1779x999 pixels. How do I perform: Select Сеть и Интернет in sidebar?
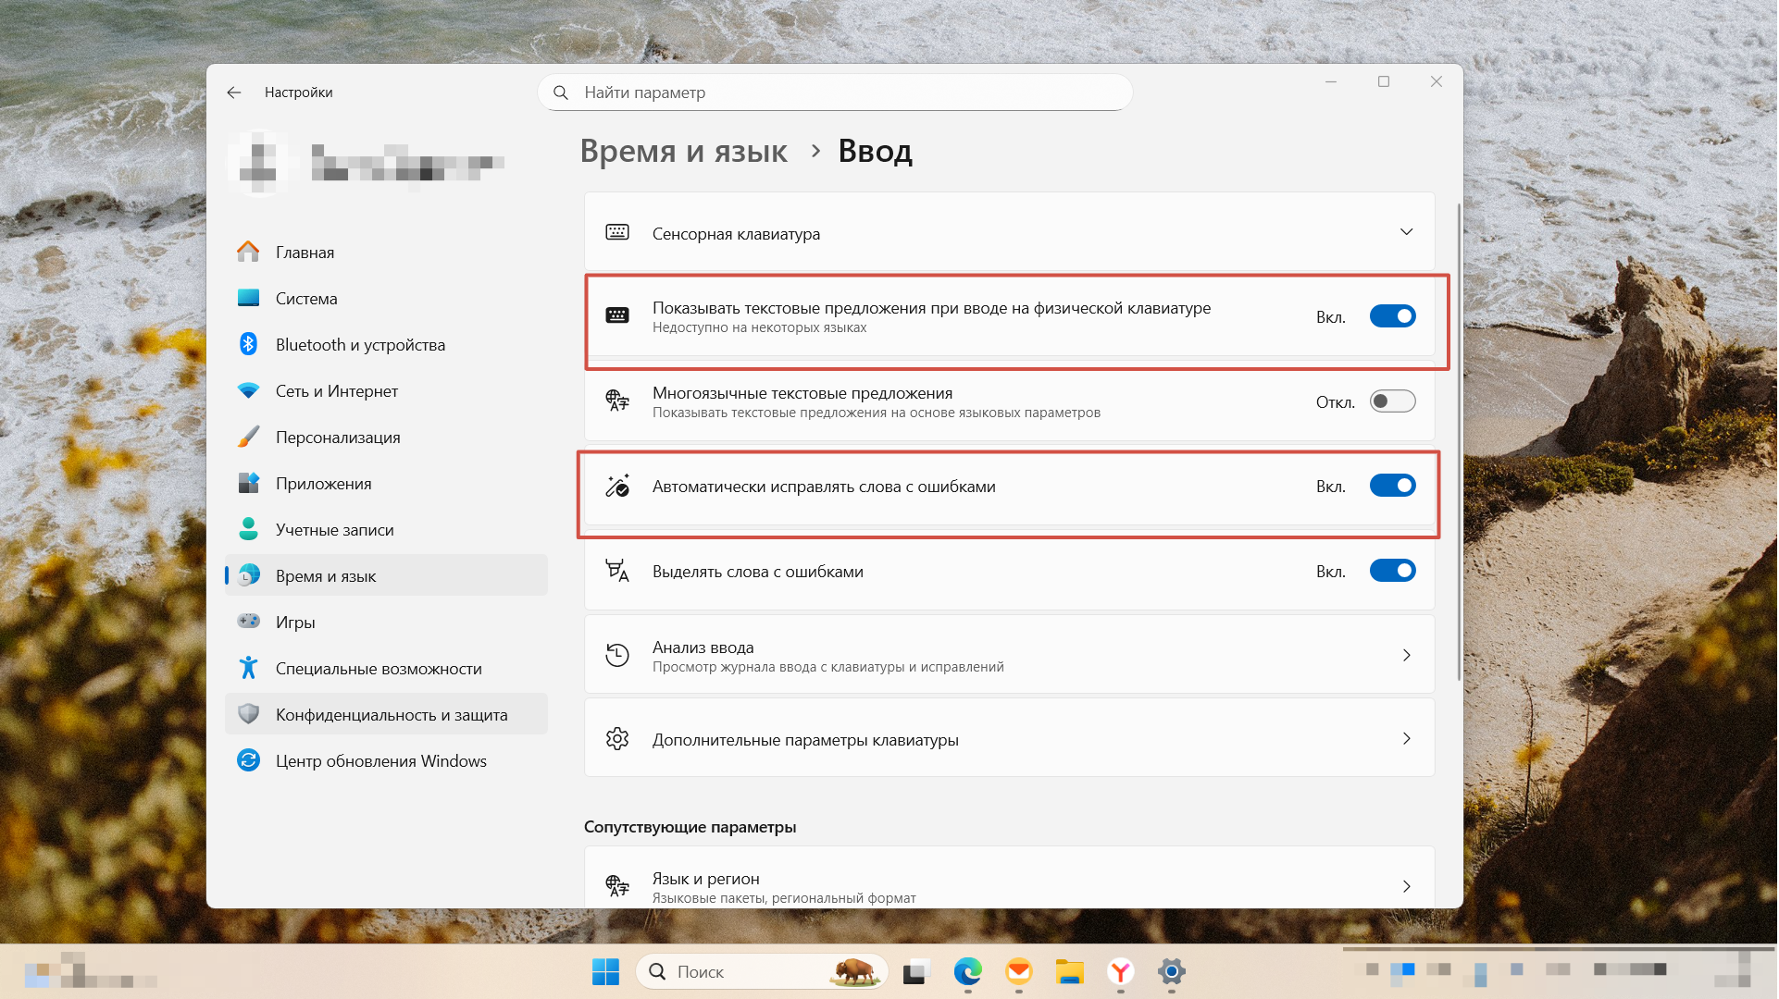[337, 390]
